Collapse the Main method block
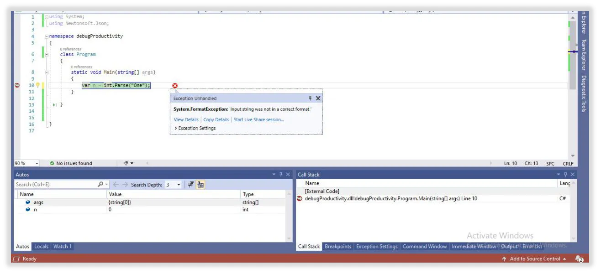 pos(46,72)
